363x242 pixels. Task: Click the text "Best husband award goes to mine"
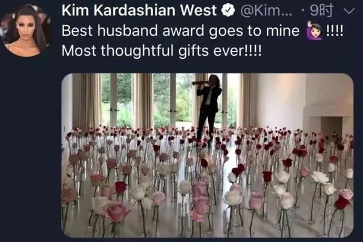coord(180,31)
